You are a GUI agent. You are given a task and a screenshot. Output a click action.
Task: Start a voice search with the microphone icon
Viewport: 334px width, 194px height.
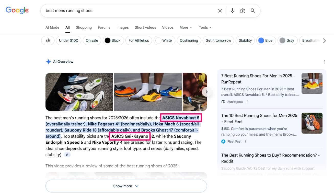pyautogui.click(x=232, y=11)
